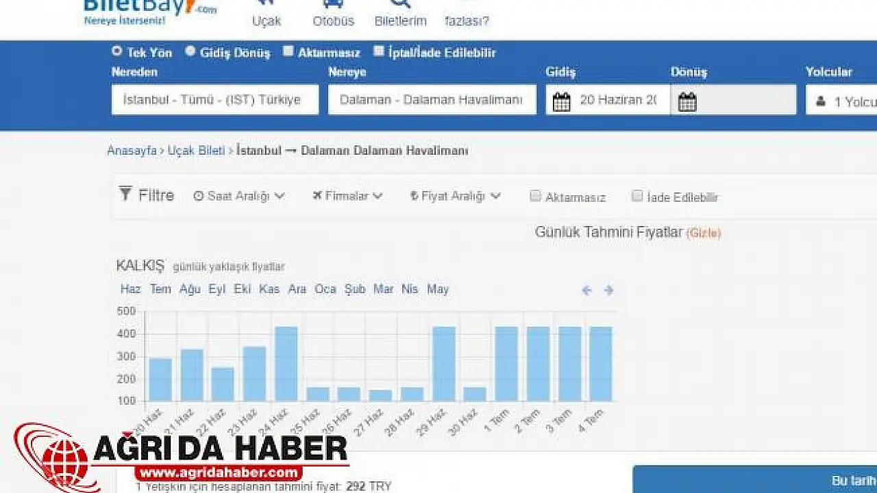Click the passenger person icon

click(x=821, y=101)
